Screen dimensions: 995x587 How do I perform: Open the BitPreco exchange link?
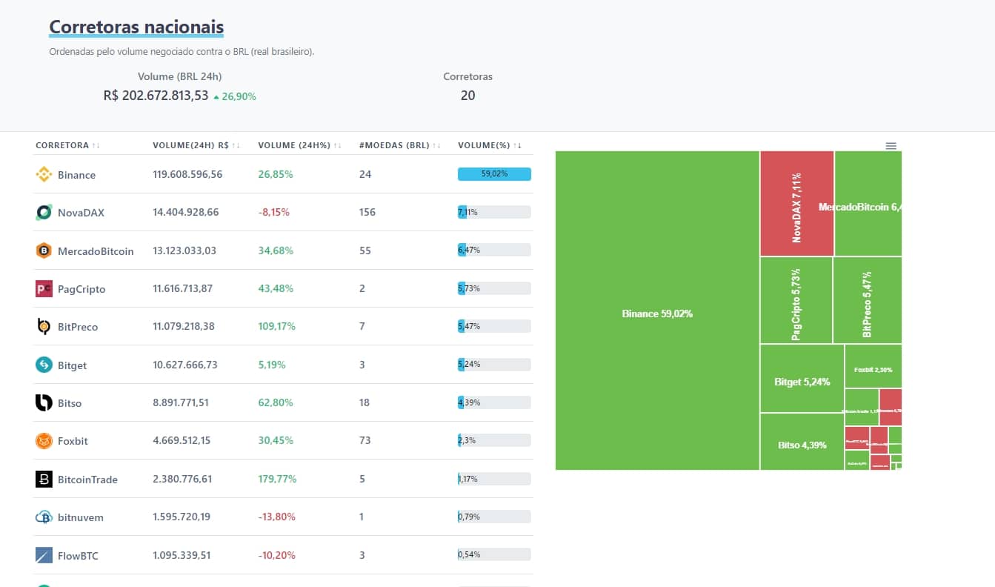pos(78,327)
